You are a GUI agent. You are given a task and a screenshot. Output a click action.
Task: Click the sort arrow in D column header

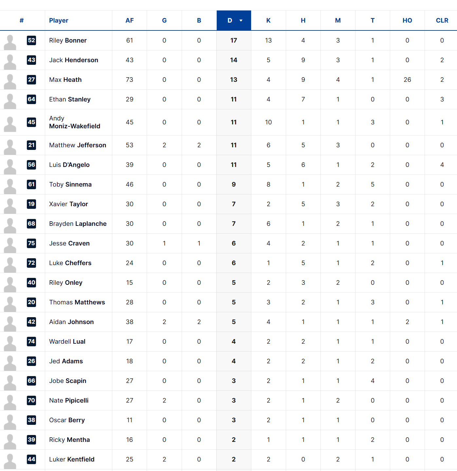pos(241,21)
